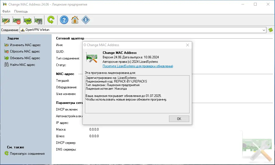
Task: Click the home page house icon
Action: click(x=75, y=20)
